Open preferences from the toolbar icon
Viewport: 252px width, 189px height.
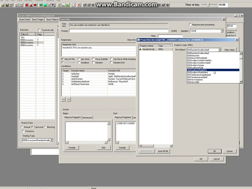tap(11, 5)
